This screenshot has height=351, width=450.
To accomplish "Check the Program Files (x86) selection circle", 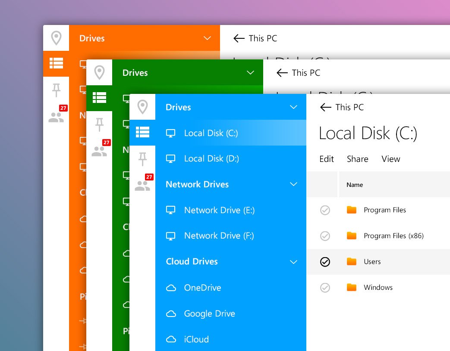I will (325, 236).
